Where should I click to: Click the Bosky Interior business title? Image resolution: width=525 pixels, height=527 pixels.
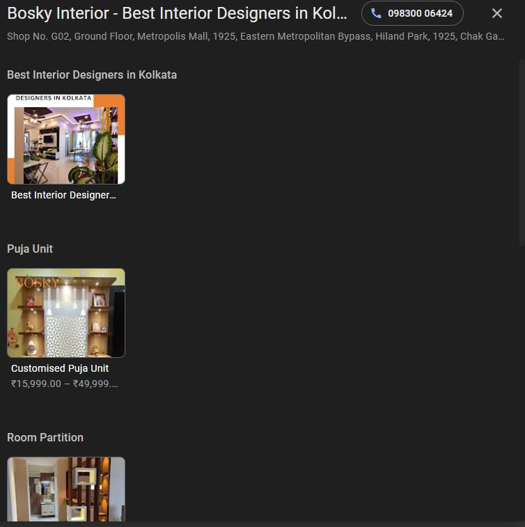pos(177,13)
